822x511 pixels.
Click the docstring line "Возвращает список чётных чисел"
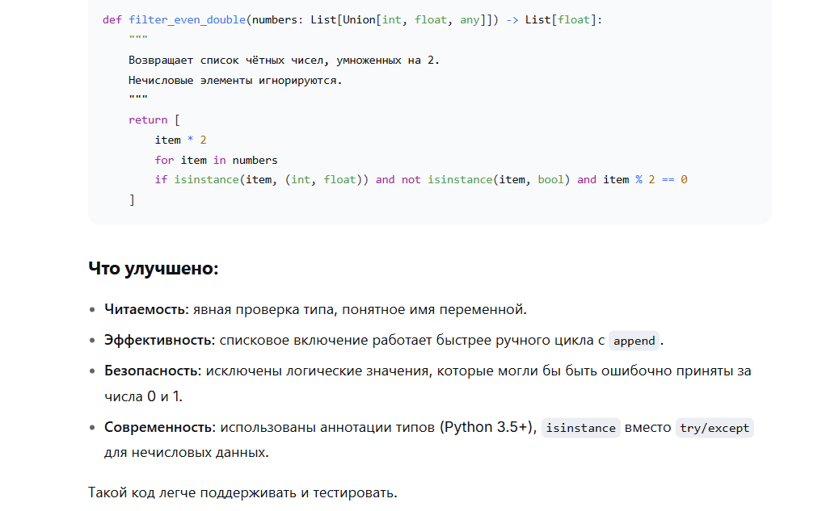[284, 60]
